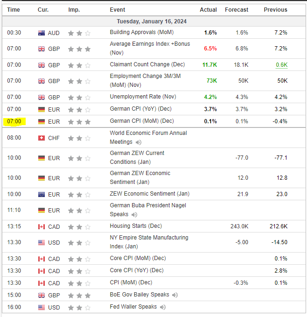Viewport: 307px width, 317px height.
Task: Open Average Earnings Index +Bonus event
Action: tap(150, 48)
